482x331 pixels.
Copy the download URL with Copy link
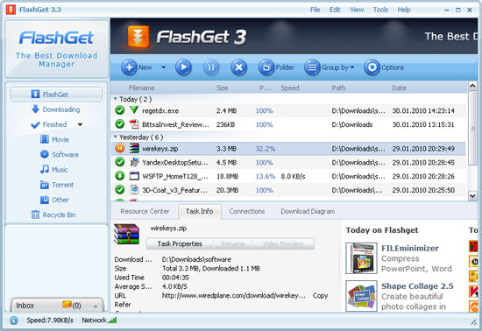(320, 295)
